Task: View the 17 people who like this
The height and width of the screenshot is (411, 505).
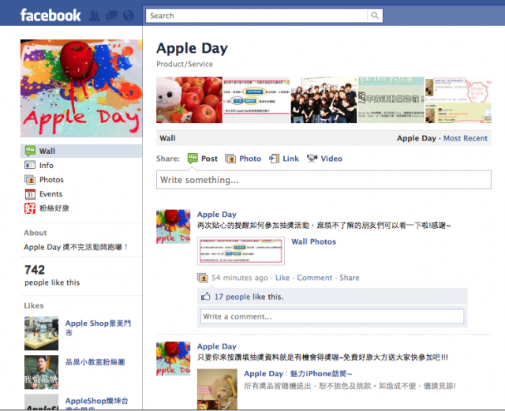Action: pos(233,297)
